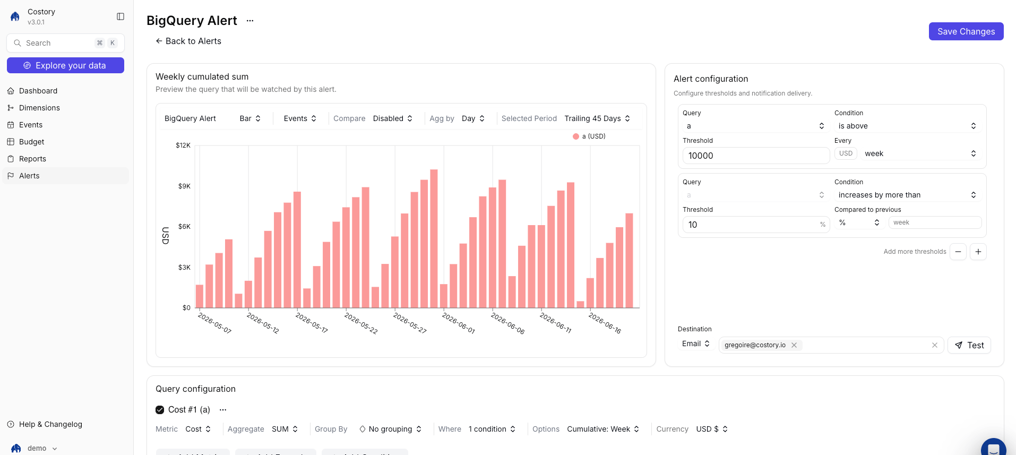Viewport: 1016px width, 455px height.
Task: Click the 10000 threshold input
Action: [x=755, y=156]
